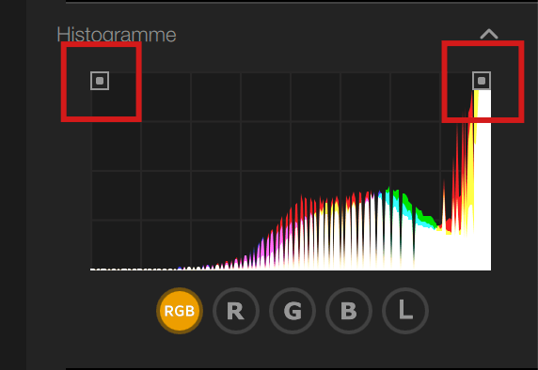Click the histogram graph area
The image size is (538, 370).
click(291, 171)
